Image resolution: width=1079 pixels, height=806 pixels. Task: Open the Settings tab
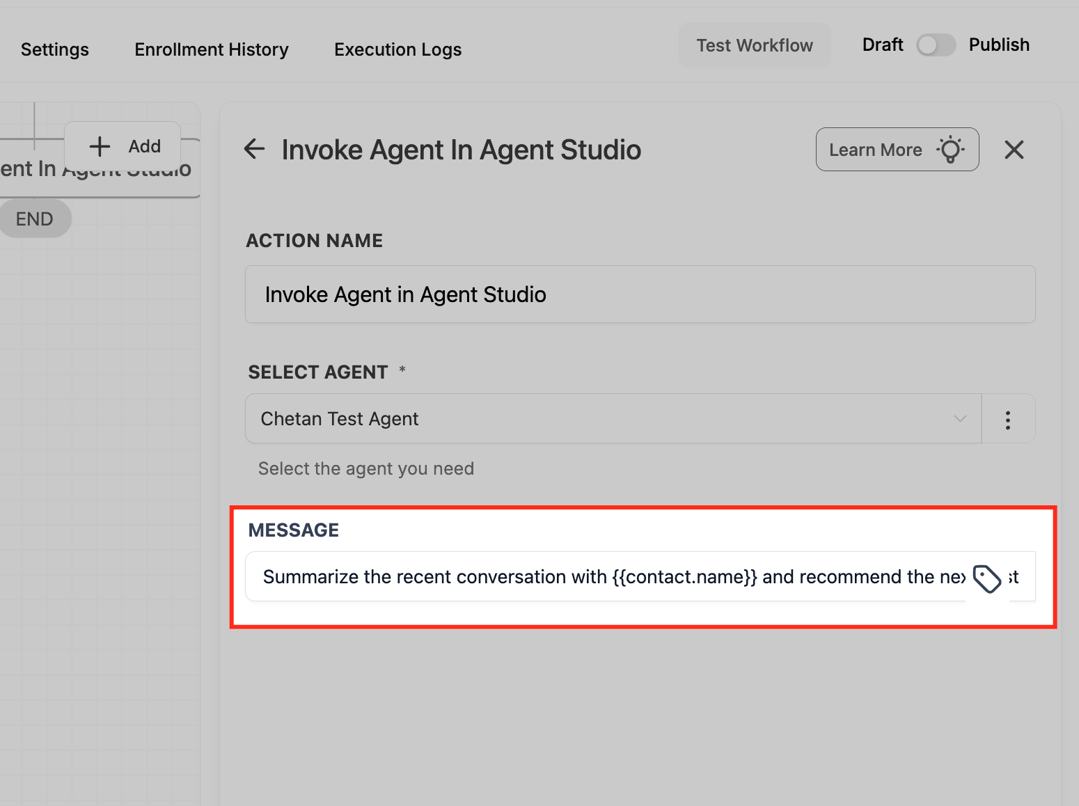click(55, 49)
